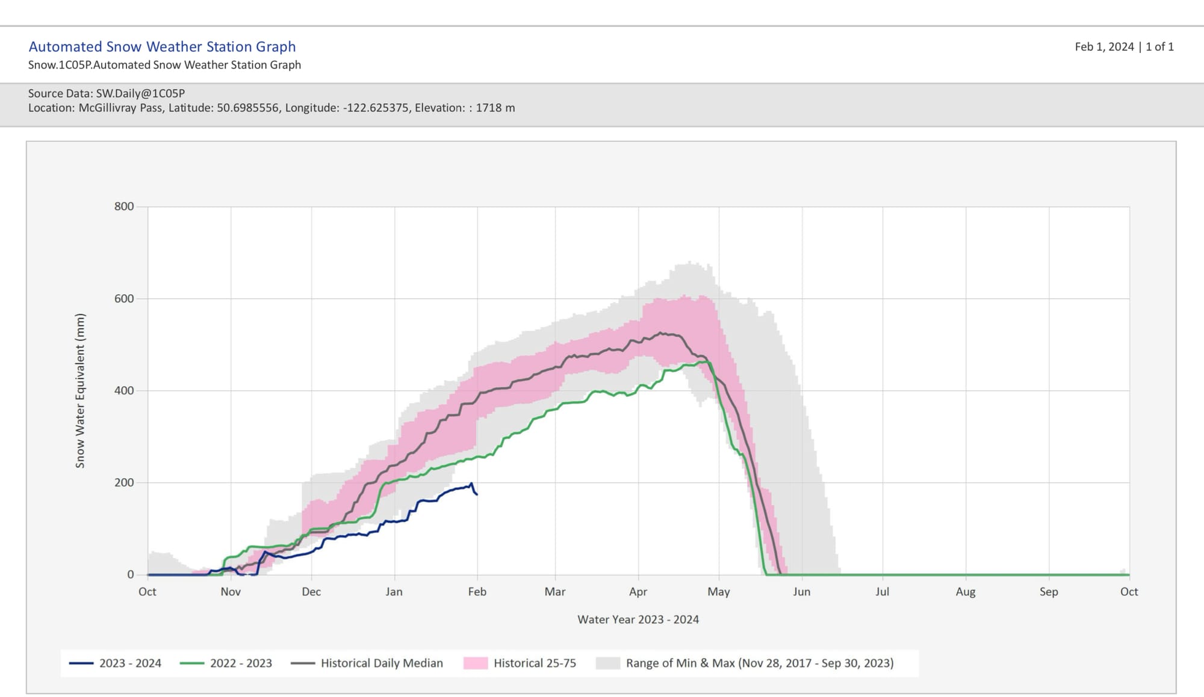
Task: Click the pink Historical 25-75 swatch
Action: (475, 663)
